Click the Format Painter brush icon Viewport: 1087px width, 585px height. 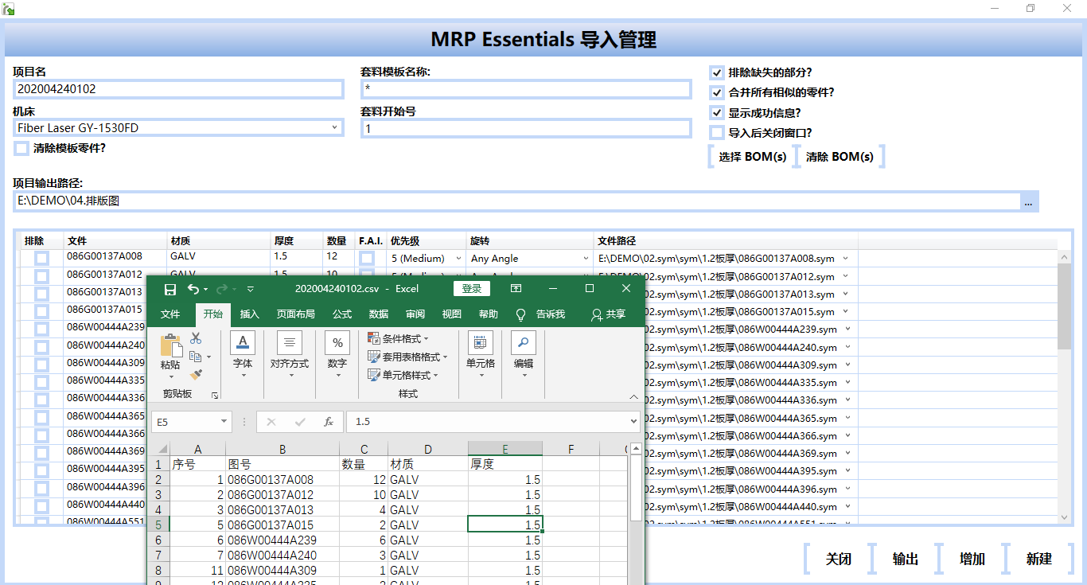tap(196, 374)
